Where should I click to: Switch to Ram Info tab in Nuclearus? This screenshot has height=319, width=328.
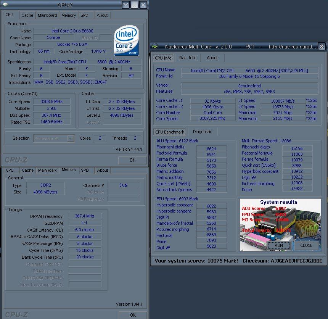pos(188,58)
